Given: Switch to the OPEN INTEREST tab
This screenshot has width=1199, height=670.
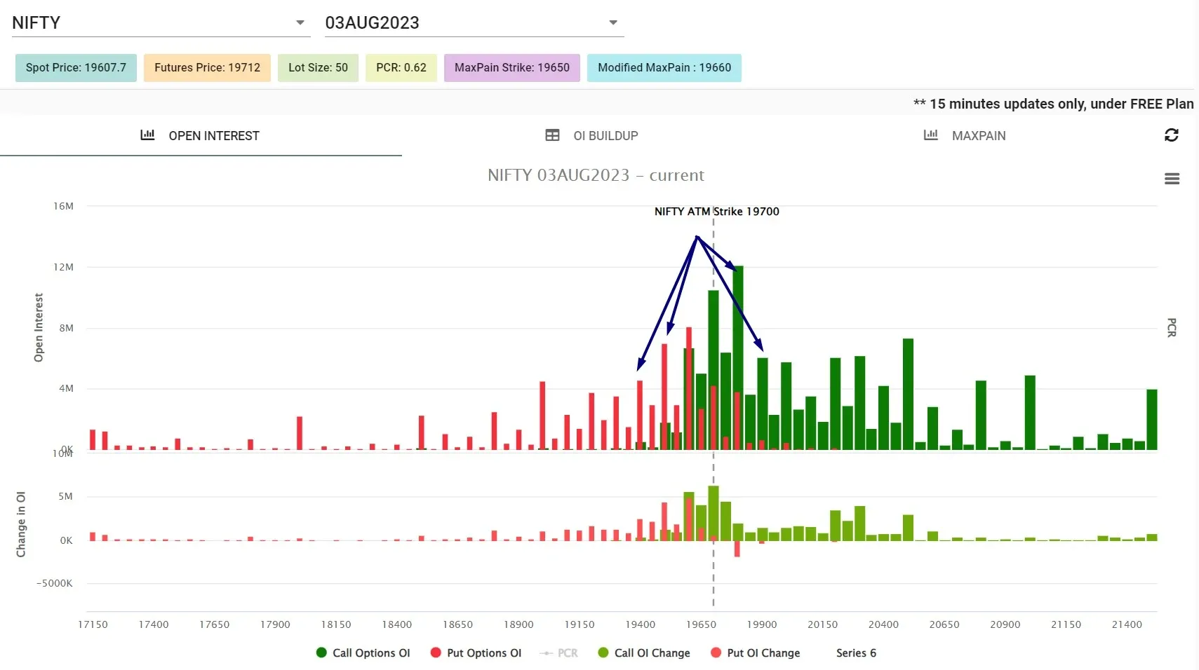Looking at the screenshot, I should tap(201, 135).
